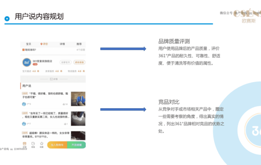
Task: Click paragraph starting 用户使用品牌后的产品质量
Action: coord(189,56)
